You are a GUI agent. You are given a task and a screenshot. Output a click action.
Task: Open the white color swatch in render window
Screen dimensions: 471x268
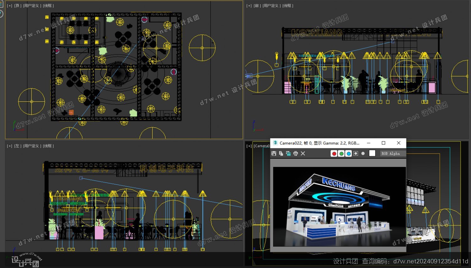tap(372, 153)
